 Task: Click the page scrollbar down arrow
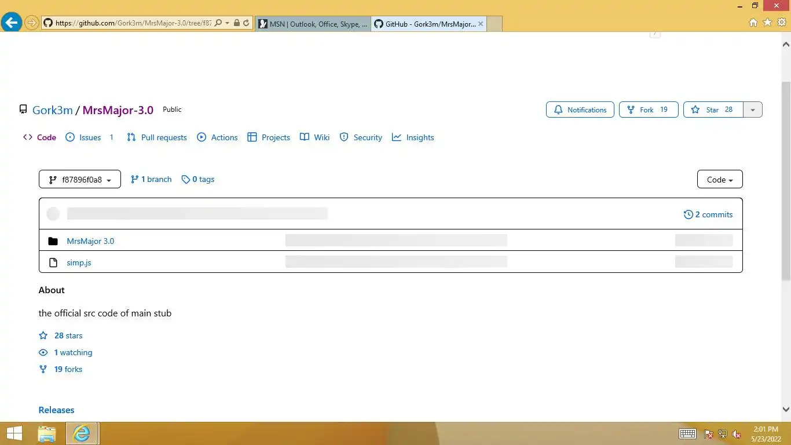786,410
